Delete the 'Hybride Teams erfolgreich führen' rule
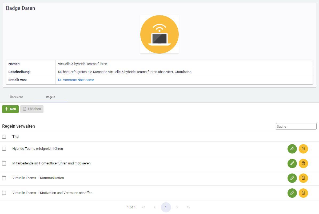The height and width of the screenshot is (214, 319). tap(303, 149)
